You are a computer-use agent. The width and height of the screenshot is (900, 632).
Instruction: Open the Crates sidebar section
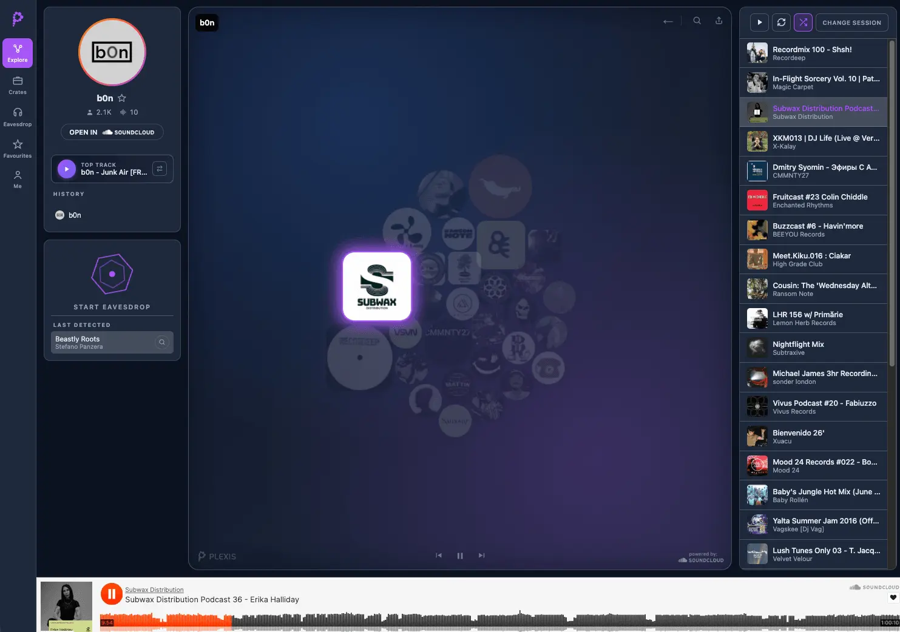18,86
